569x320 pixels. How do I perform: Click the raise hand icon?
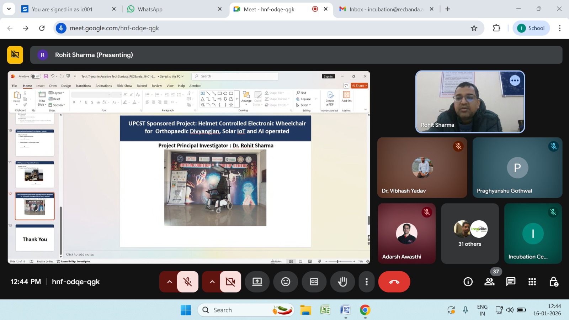(x=342, y=282)
